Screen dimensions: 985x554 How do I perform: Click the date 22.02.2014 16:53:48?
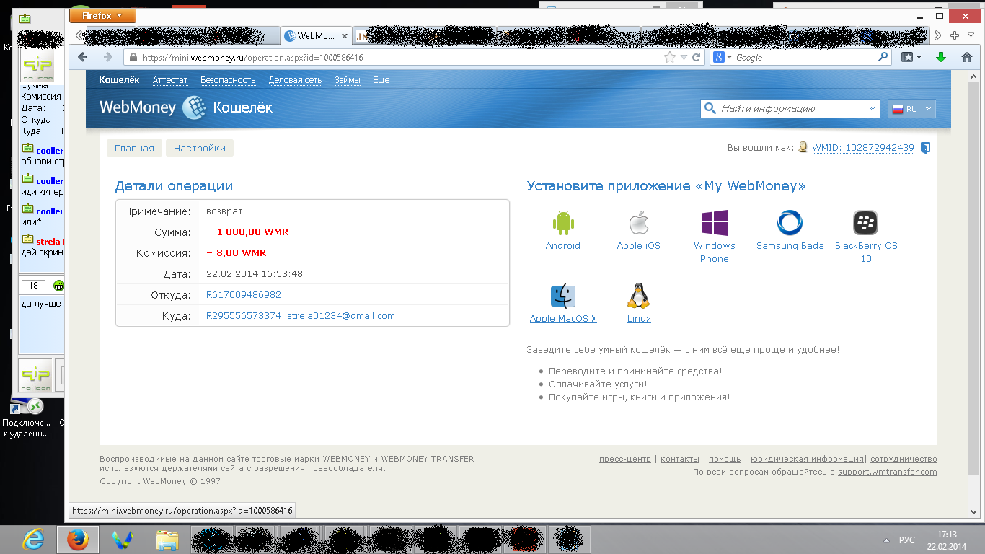[x=255, y=274]
